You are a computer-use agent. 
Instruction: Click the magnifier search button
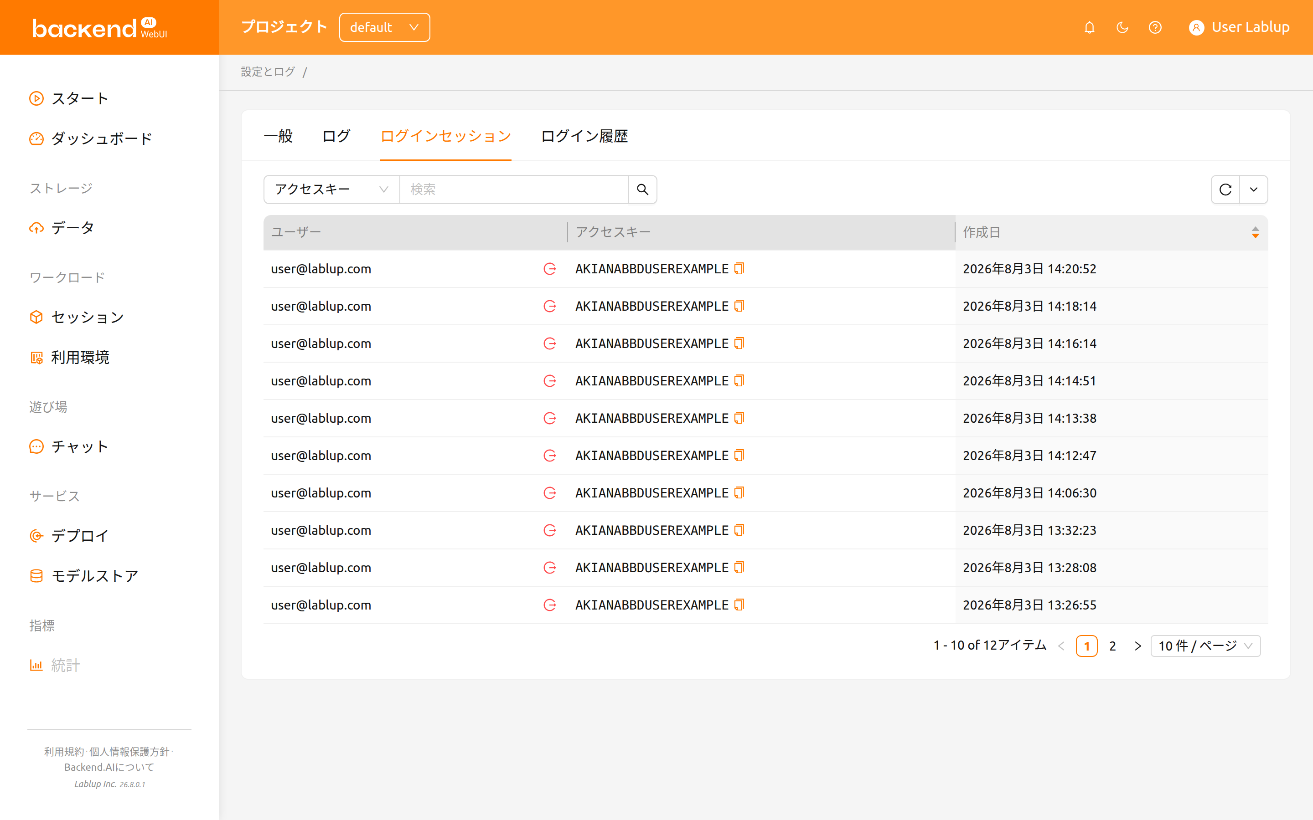click(642, 189)
